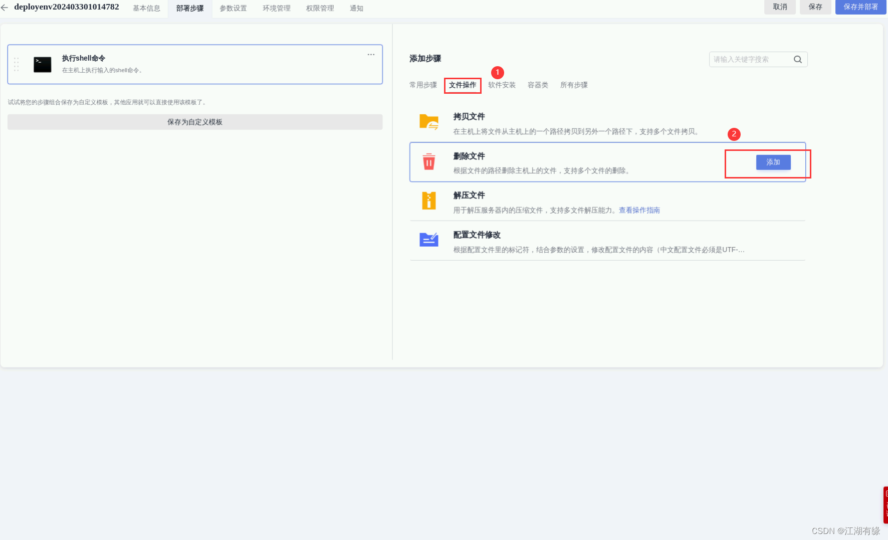
Task: Click the 保存并部署 button
Action: pos(860,7)
